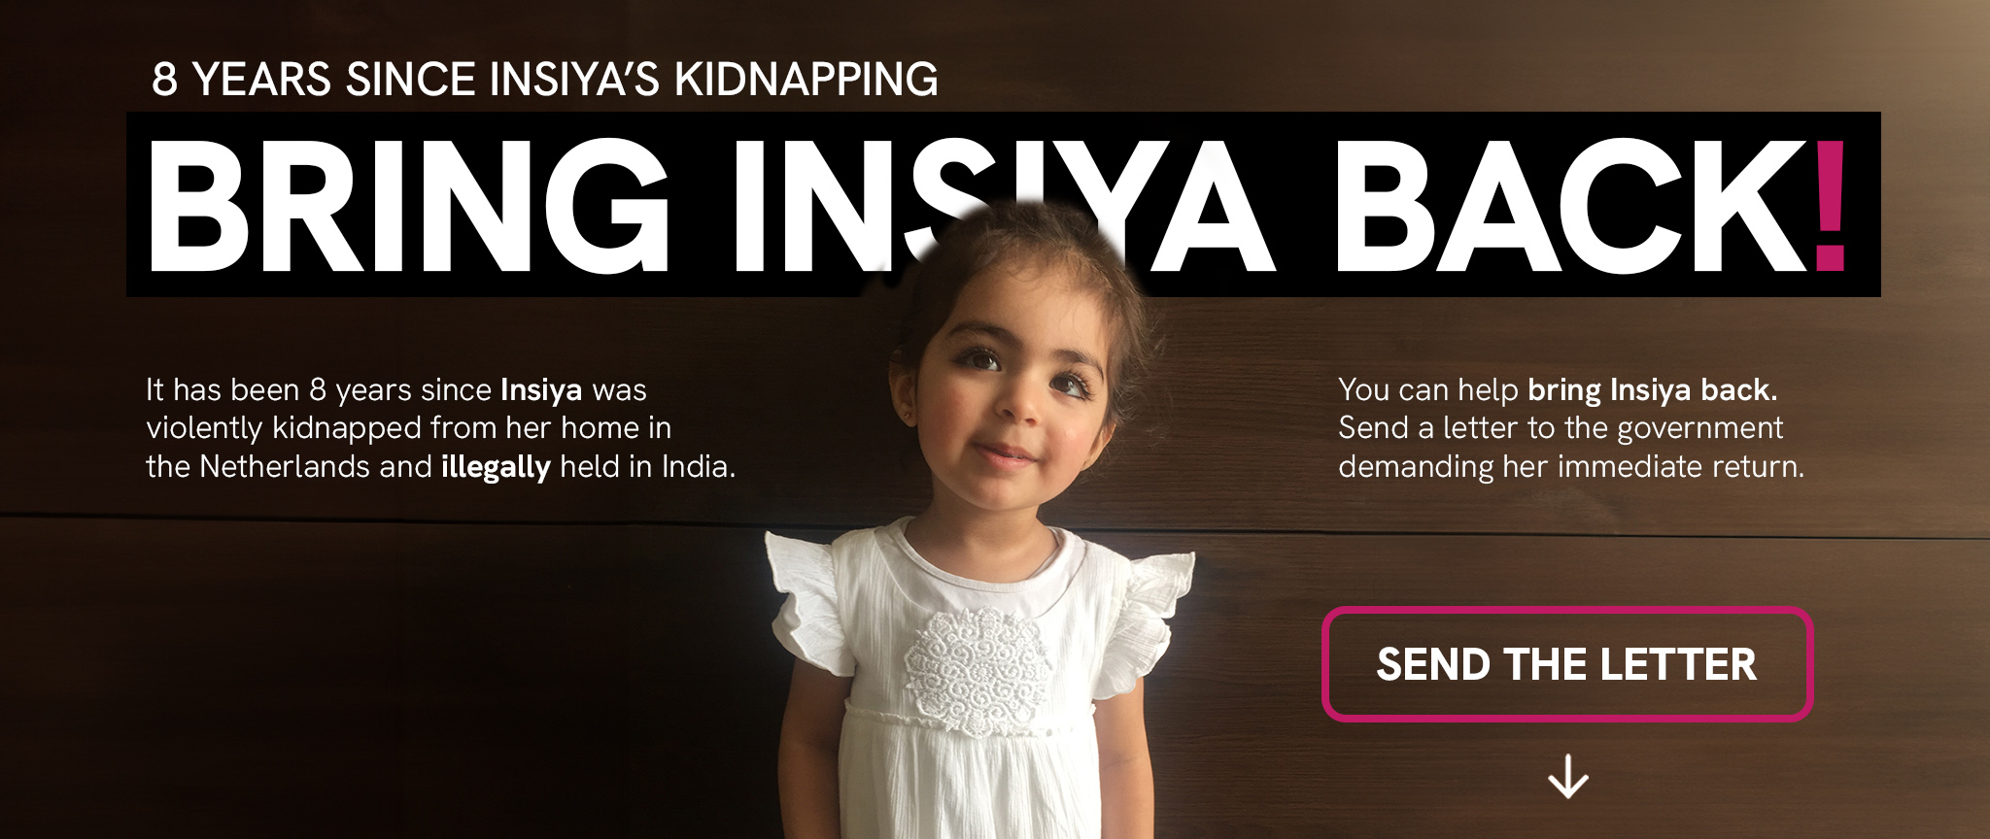Click 'It has been 8 years since' line
Viewport: 1990px width, 839px height.
click(x=319, y=390)
